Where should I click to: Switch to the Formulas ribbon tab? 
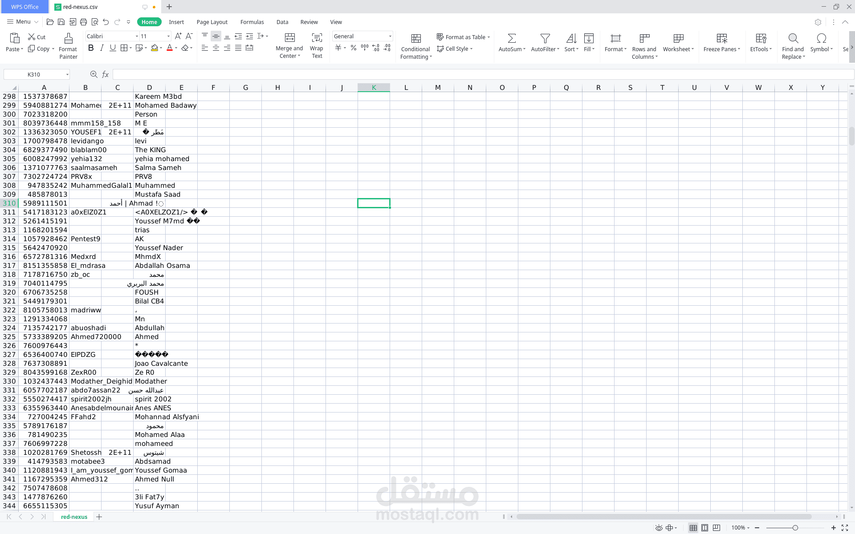click(x=252, y=22)
